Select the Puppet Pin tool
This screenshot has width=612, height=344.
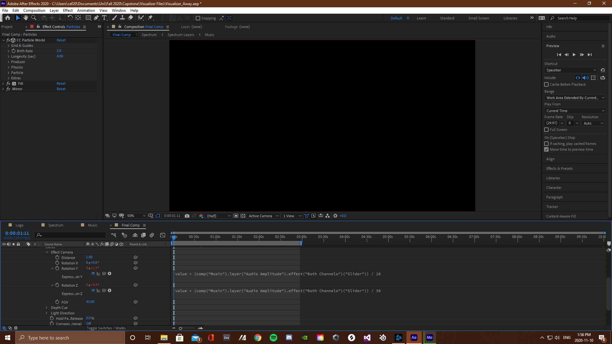click(x=150, y=18)
